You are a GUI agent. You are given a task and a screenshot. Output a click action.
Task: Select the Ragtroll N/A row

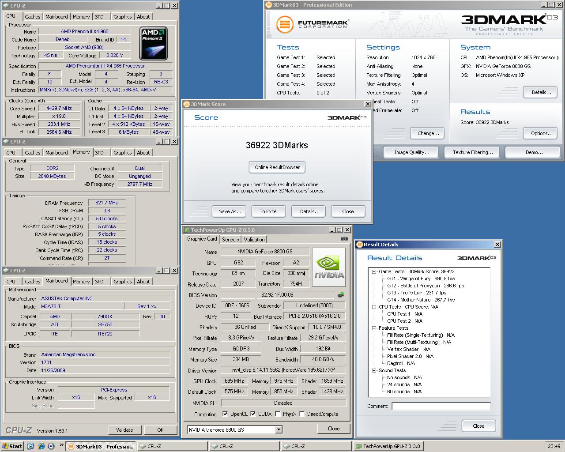(x=401, y=364)
